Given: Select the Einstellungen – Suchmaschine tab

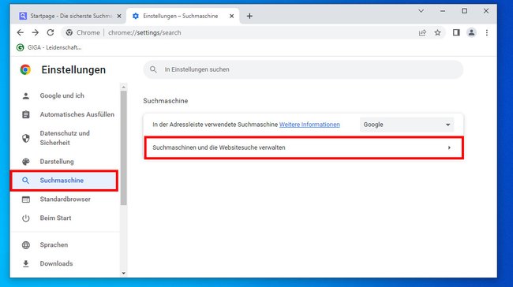Looking at the screenshot, I should [183, 16].
